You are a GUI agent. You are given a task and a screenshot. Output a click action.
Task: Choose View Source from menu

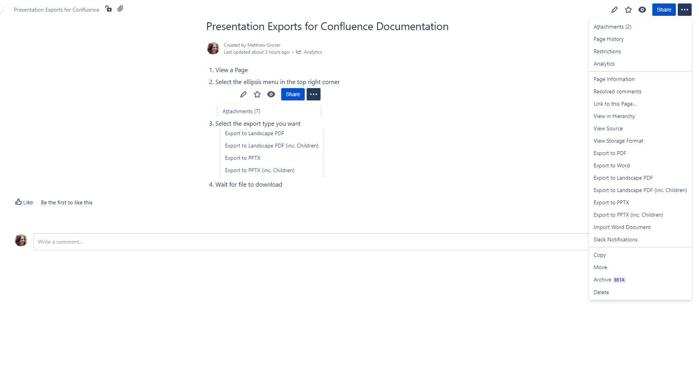pos(640,128)
